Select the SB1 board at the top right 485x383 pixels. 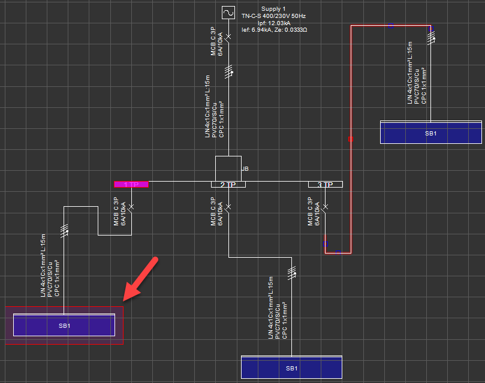[430, 132]
